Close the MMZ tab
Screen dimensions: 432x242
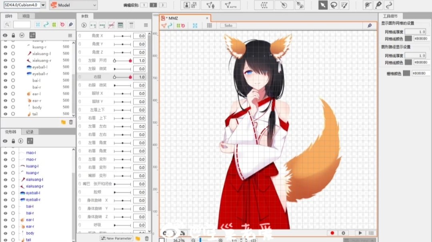[207, 18]
